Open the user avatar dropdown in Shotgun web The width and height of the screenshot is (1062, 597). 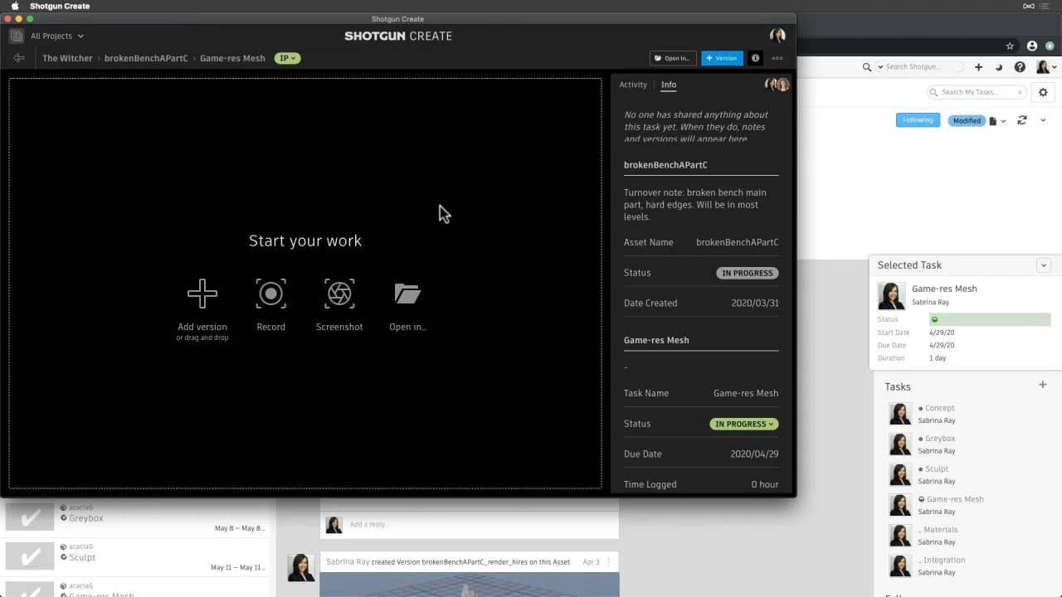(x=1047, y=67)
